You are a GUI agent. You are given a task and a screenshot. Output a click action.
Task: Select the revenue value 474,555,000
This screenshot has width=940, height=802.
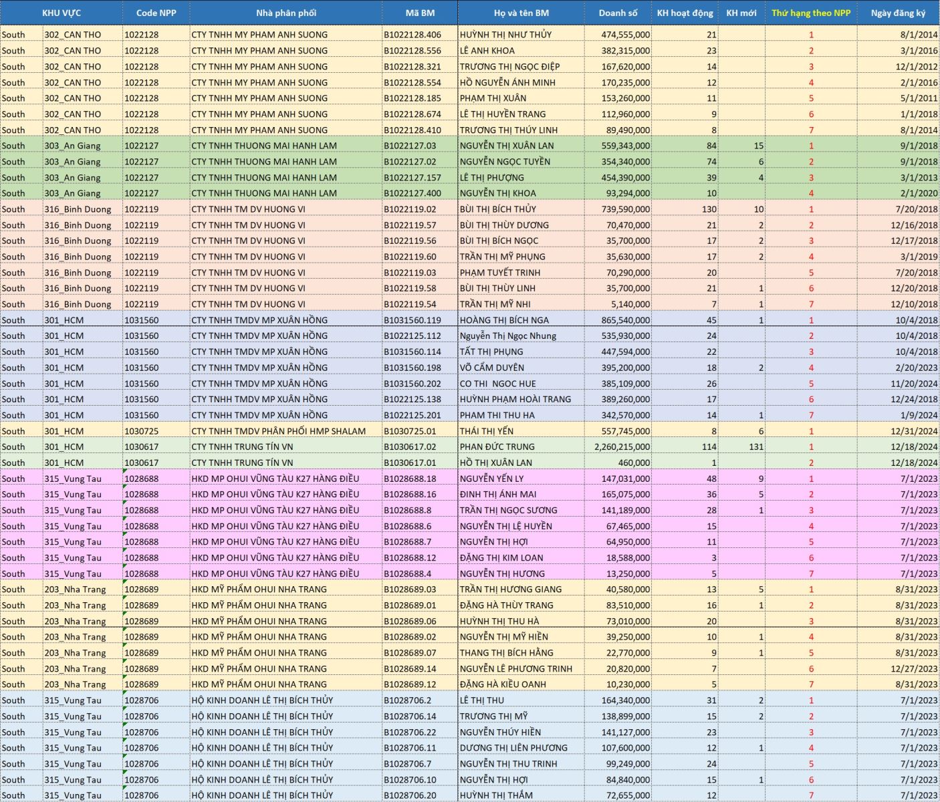click(625, 35)
